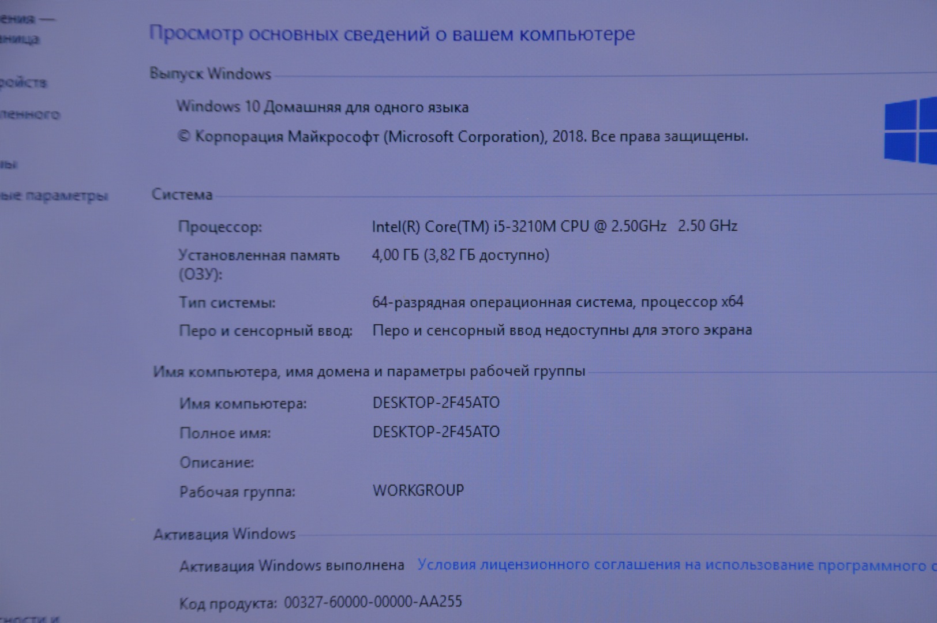The height and width of the screenshot is (623, 937).
Task: Open System protection link in sidebar
Action: (9, 164)
